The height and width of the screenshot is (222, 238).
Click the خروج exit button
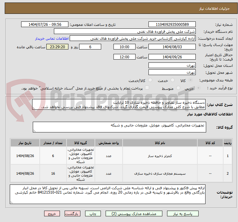point(52,214)
